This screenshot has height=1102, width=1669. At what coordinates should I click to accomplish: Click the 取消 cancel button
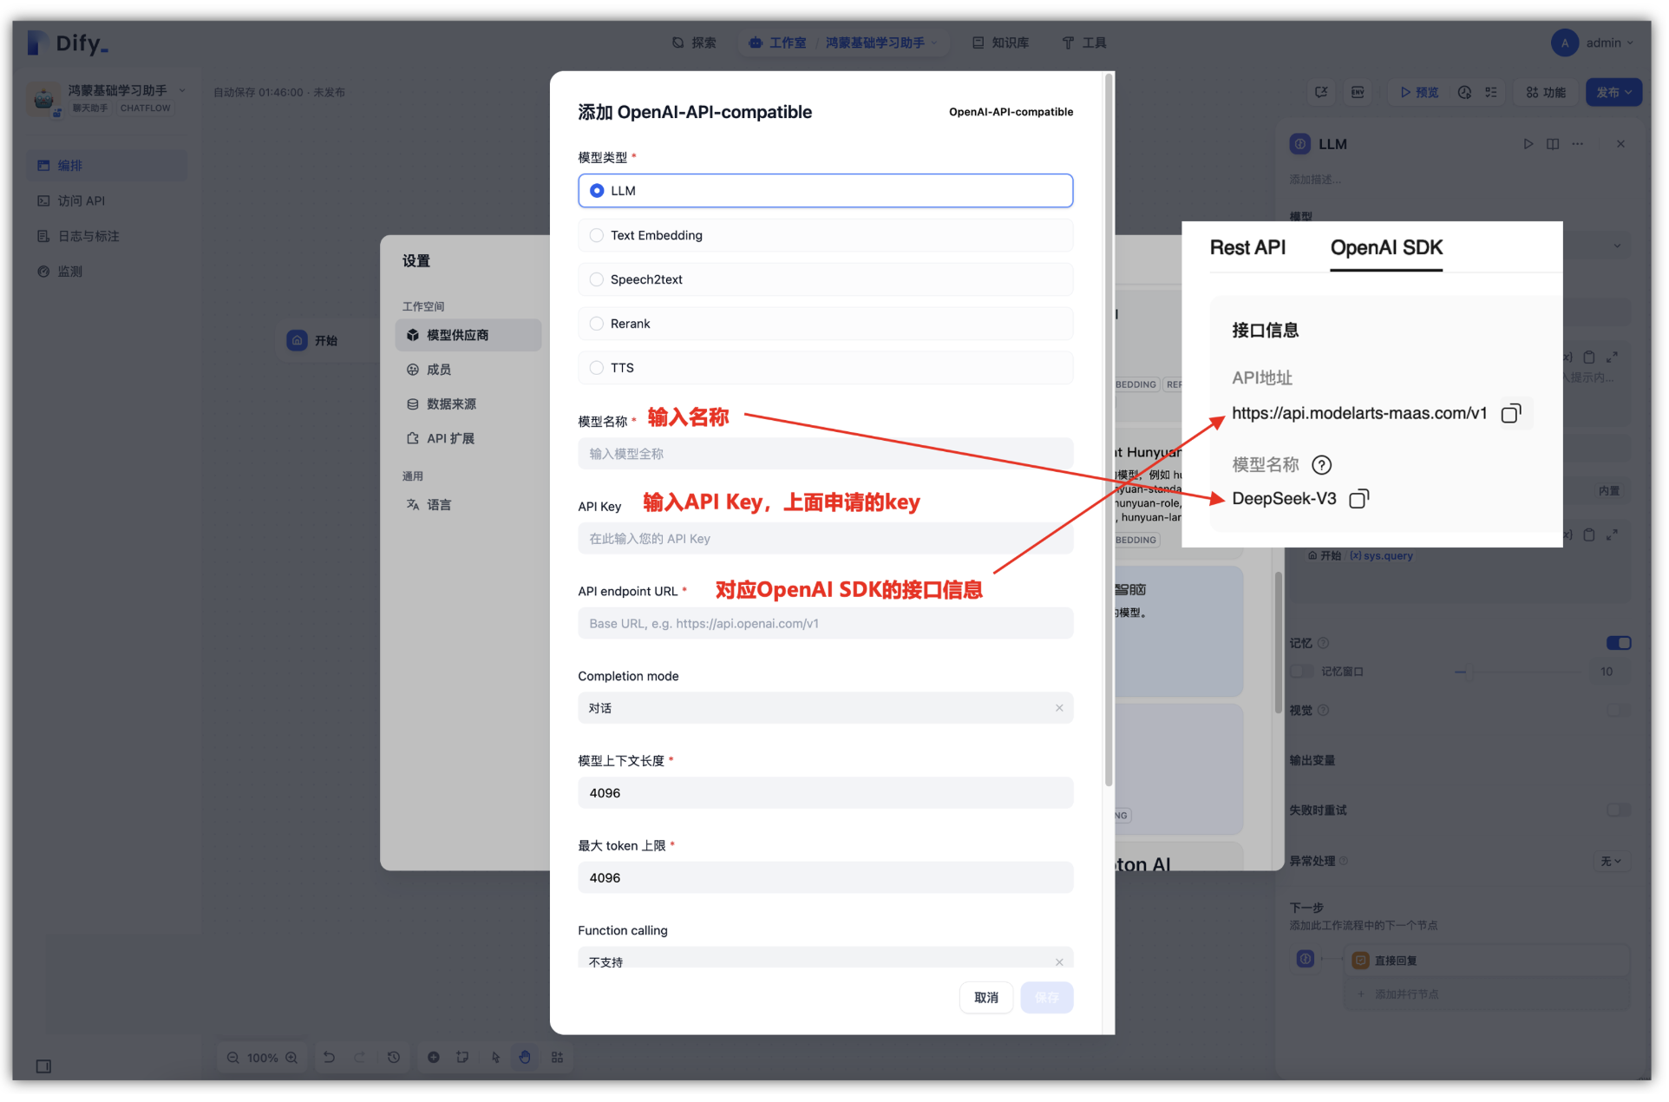(985, 998)
